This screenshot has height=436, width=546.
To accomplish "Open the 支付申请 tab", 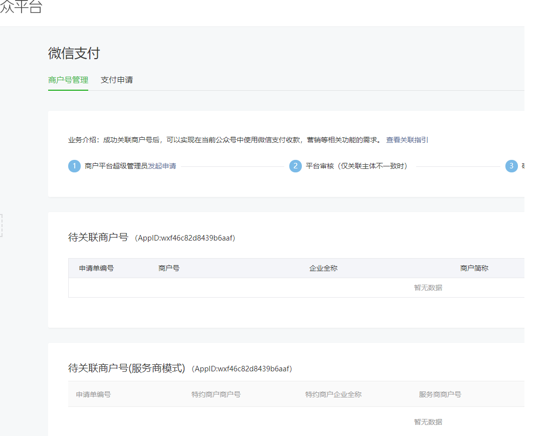I will pos(117,80).
